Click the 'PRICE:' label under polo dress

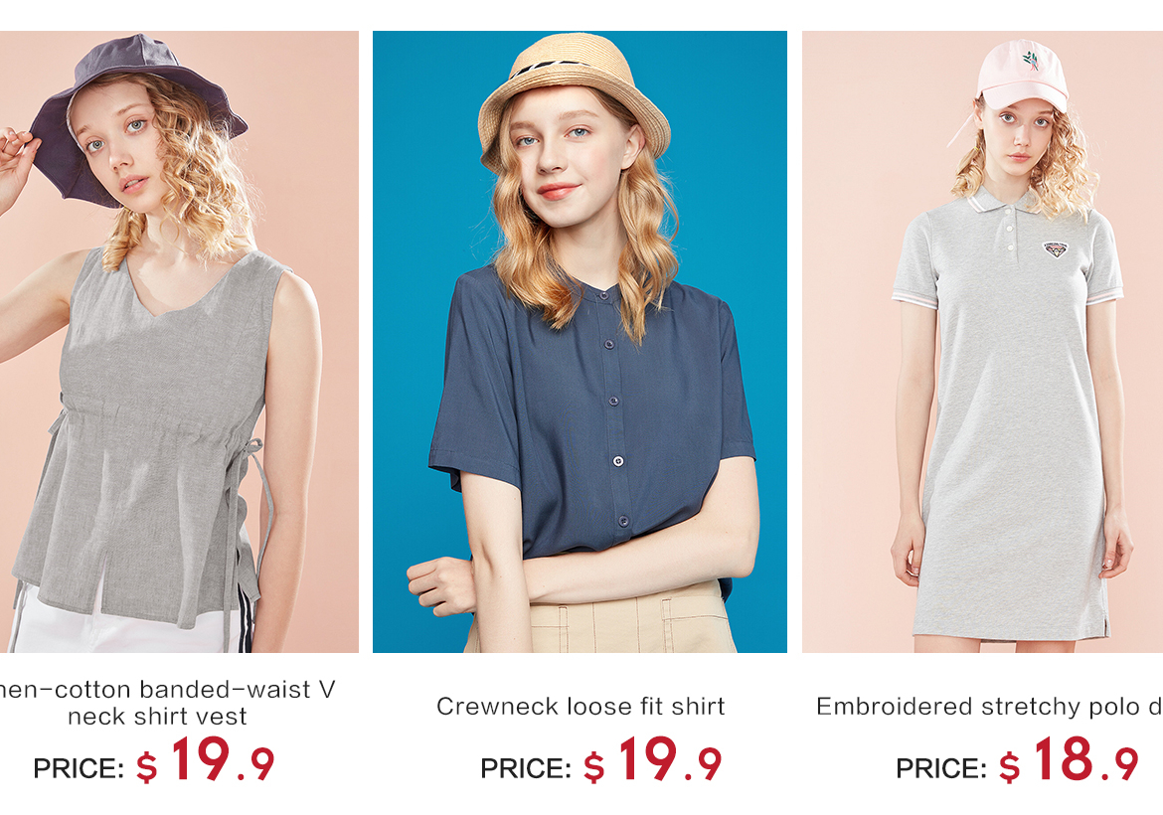click(x=941, y=769)
